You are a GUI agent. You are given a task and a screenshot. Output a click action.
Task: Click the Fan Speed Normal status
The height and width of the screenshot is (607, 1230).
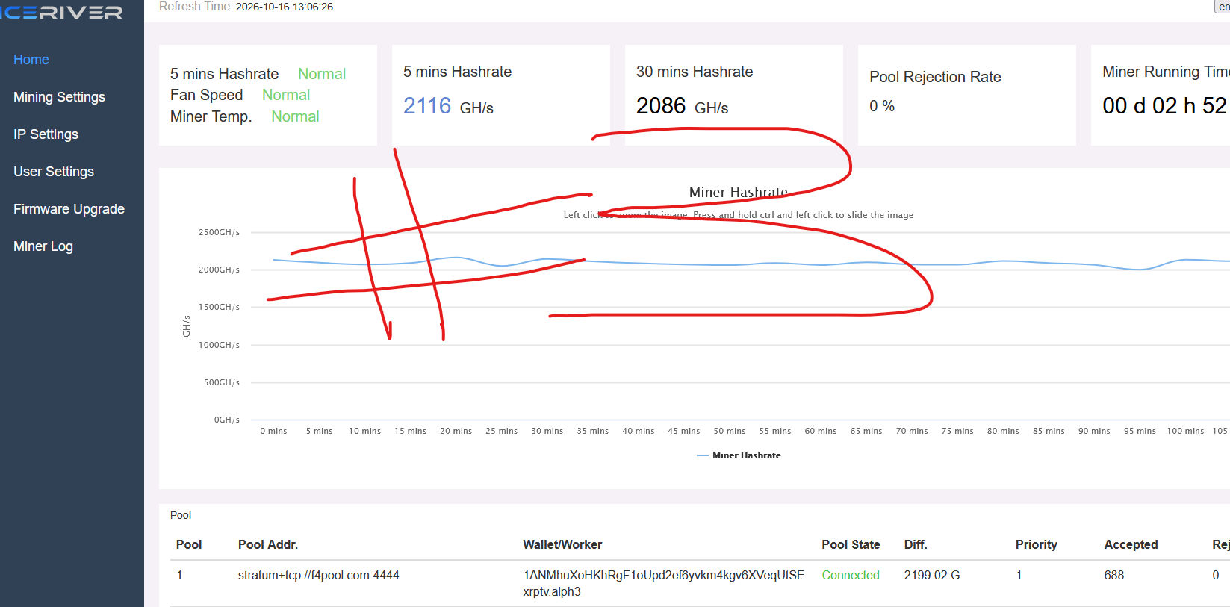[x=286, y=95]
